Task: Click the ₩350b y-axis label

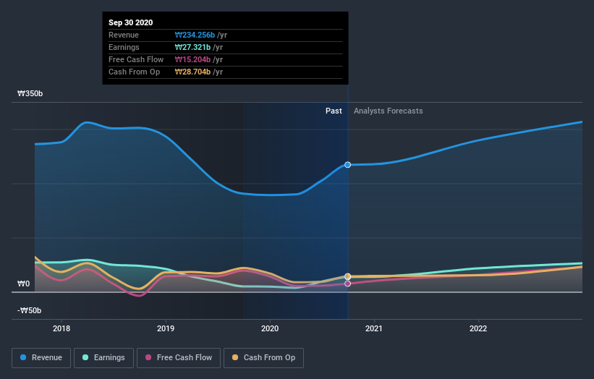Action: tap(30, 93)
